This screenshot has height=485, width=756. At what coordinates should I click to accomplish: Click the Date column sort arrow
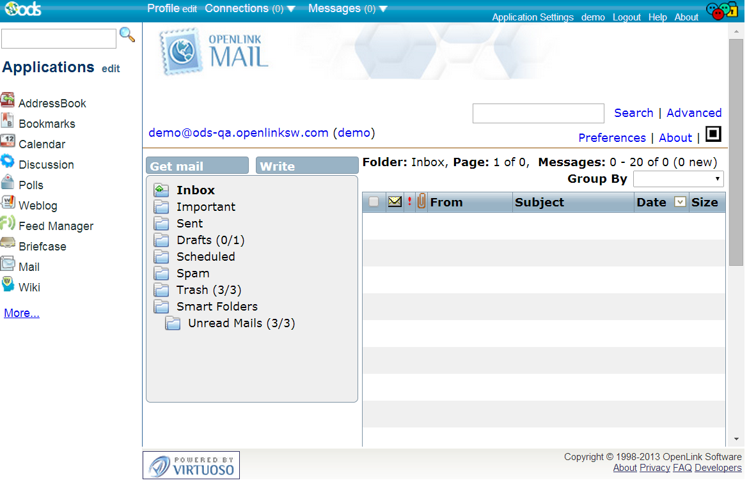(x=680, y=203)
